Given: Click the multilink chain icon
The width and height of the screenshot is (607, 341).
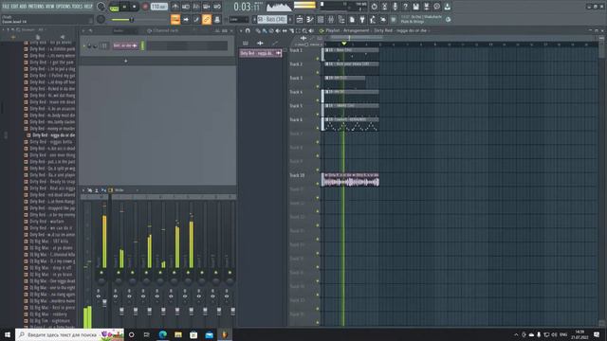Looking at the screenshot, I should [x=207, y=19].
